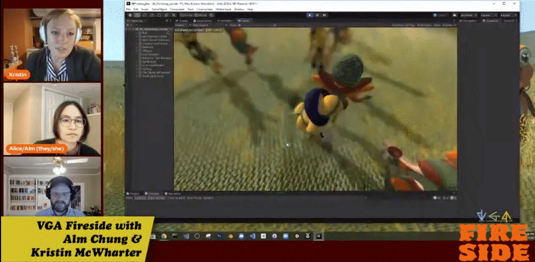Toggle Unity Play mode button

(310, 15)
